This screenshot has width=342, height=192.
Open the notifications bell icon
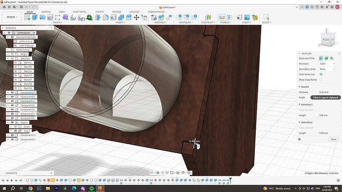pos(327,7)
